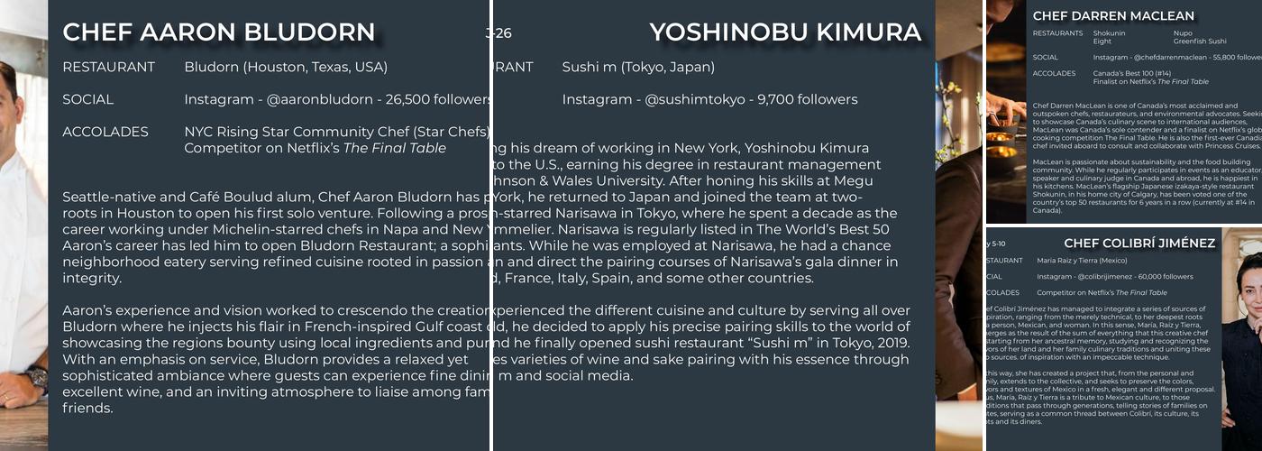Click the SOCIAL label in Bludorn's card
The image size is (1262, 451).
[x=88, y=99]
